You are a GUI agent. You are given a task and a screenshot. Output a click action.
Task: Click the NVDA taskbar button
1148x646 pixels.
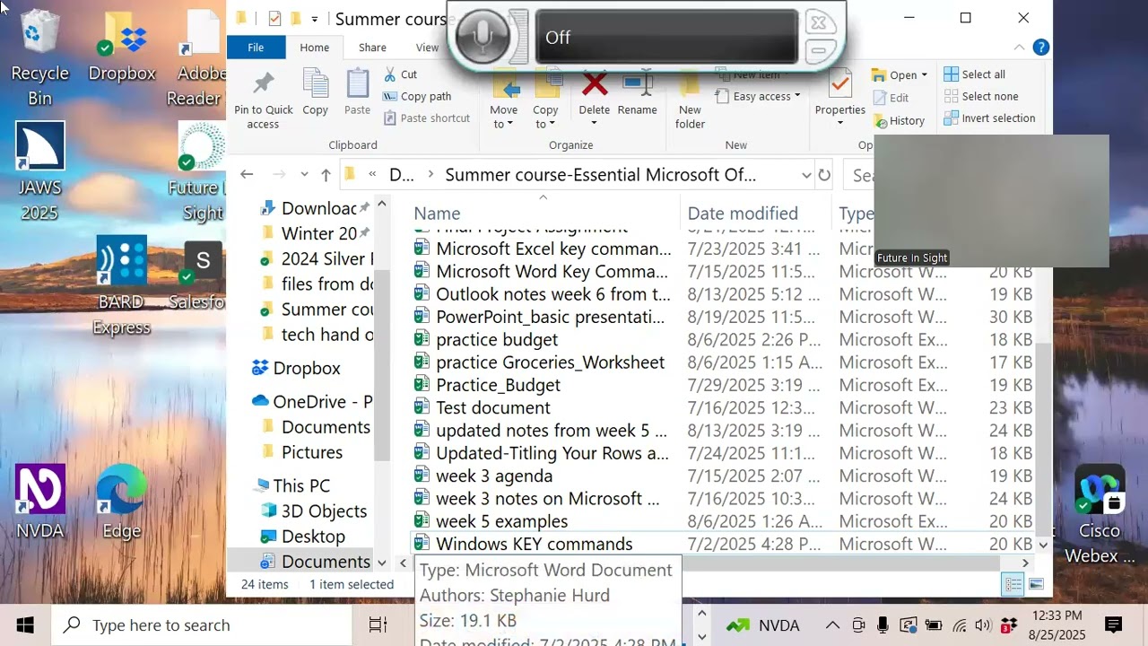(x=763, y=625)
